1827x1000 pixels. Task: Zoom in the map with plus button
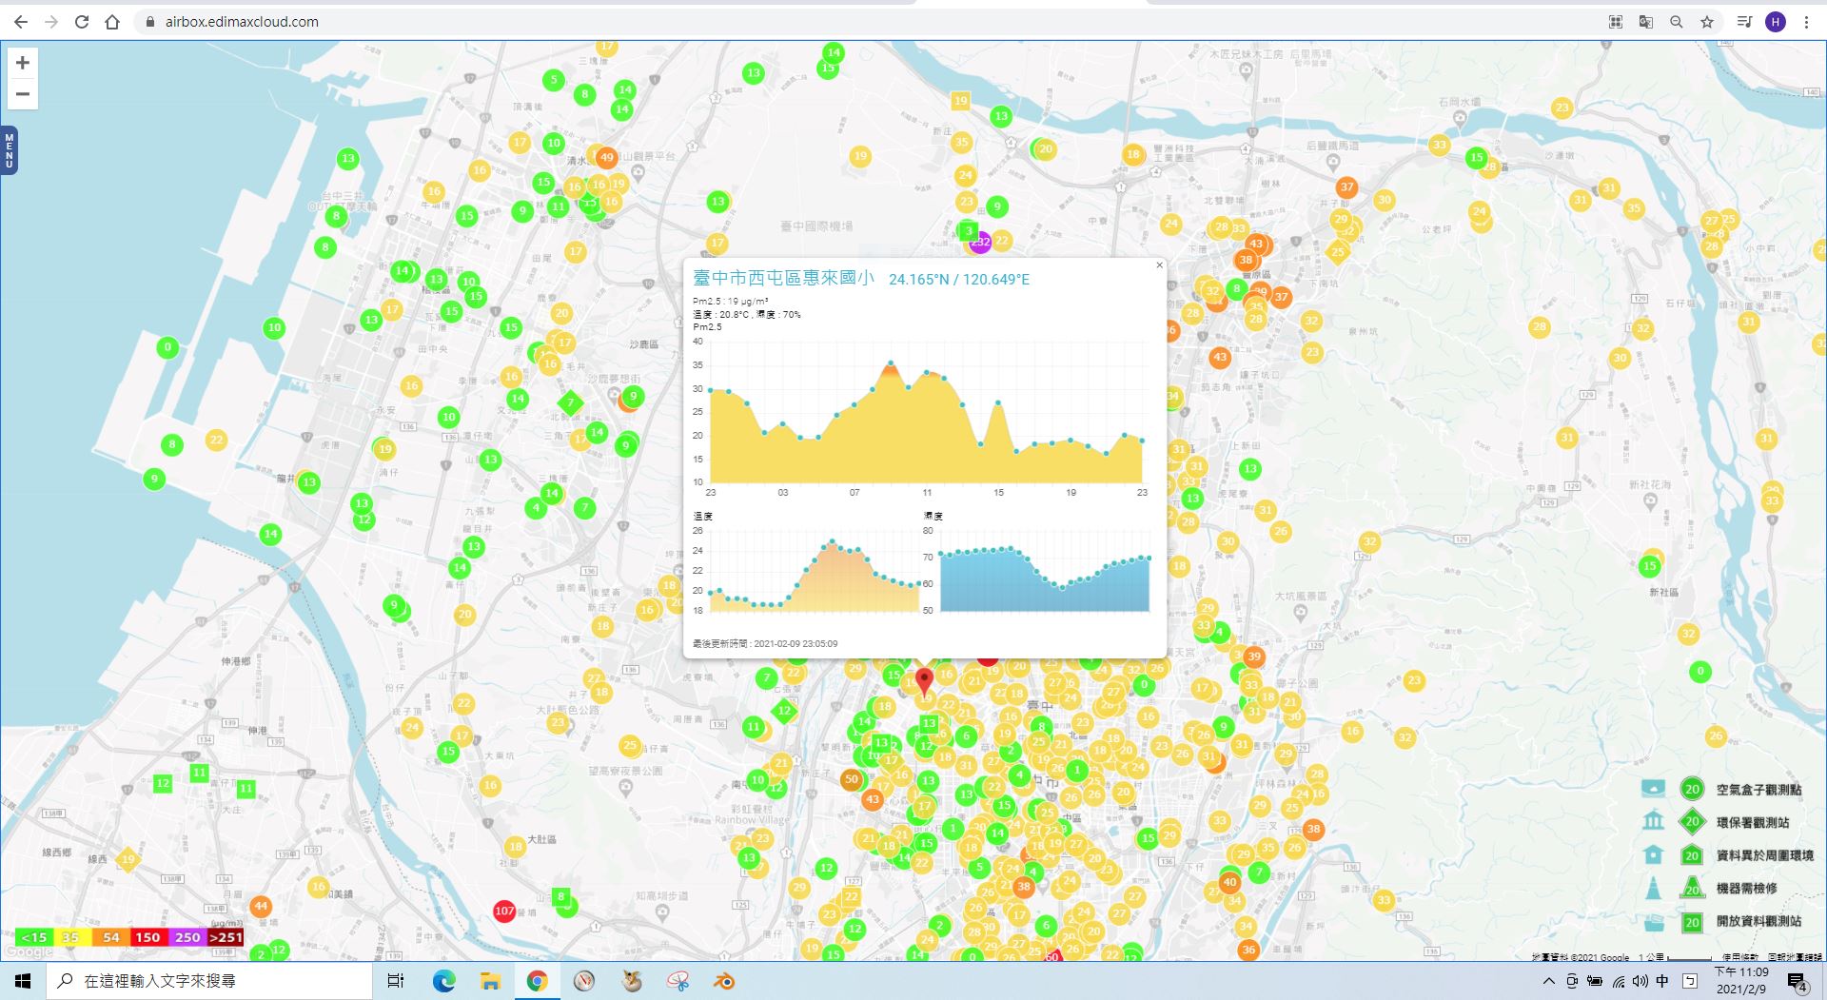(23, 63)
